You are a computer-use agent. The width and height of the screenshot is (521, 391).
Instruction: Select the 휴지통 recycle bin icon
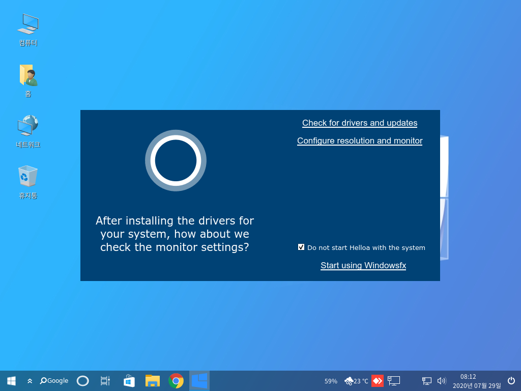point(28,182)
